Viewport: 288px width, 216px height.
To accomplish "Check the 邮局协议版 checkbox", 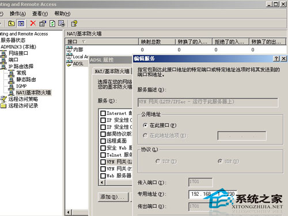I will (103, 134).
